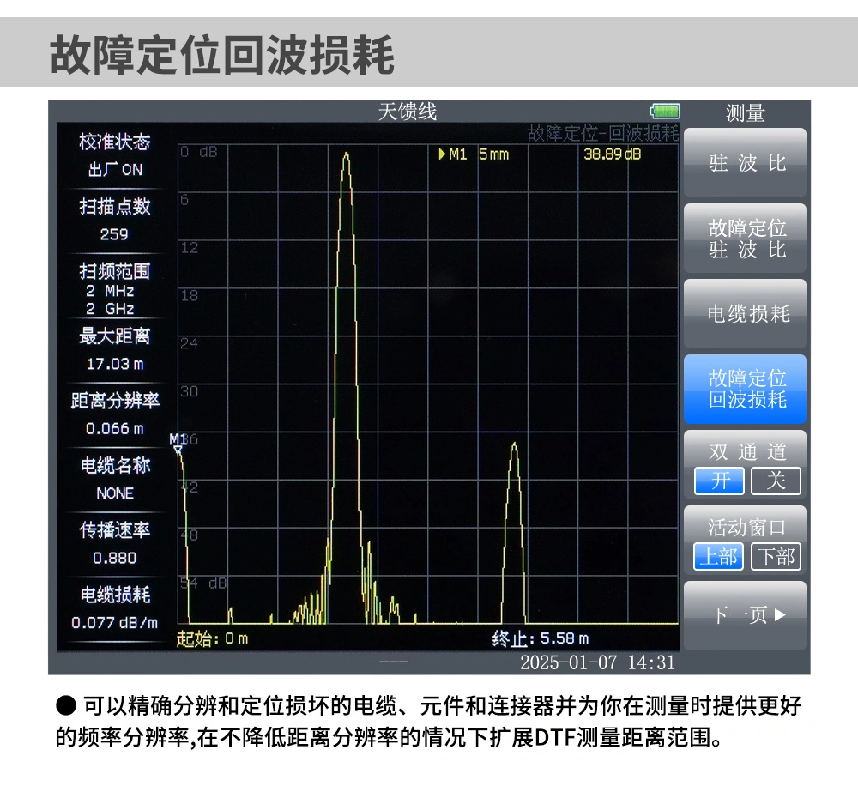This screenshot has height=798, width=858.
Task: Select highlighted 故障定位 回波损耗 button
Action: pyautogui.click(x=746, y=390)
